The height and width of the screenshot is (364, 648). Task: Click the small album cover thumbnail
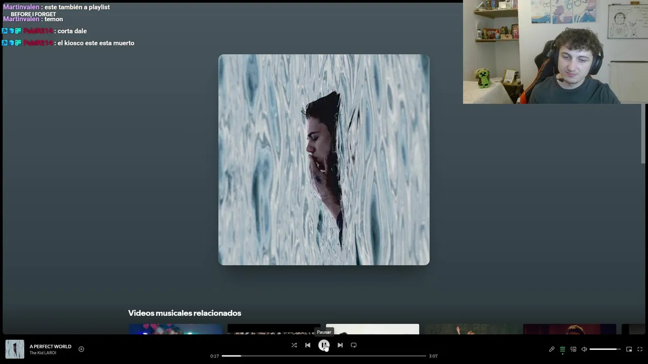pos(15,349)
